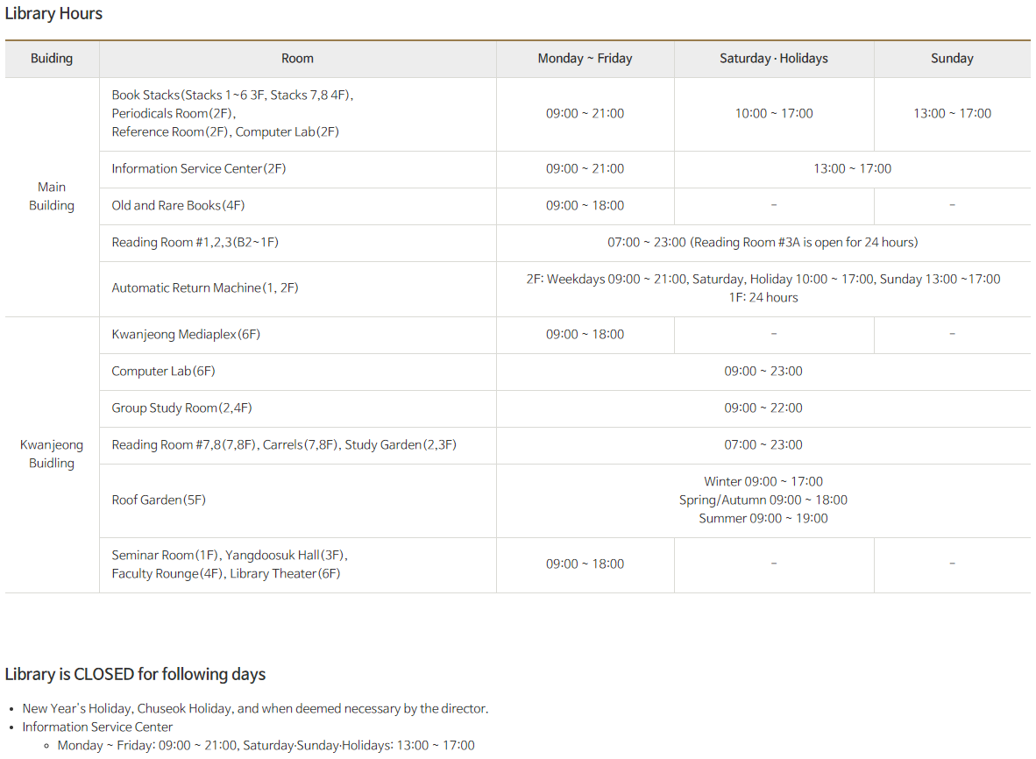Select the Saturday · Holidays column header
The width and height of the screenshot is (1036, 759).
pyautogui.click(x=773, y=59)
